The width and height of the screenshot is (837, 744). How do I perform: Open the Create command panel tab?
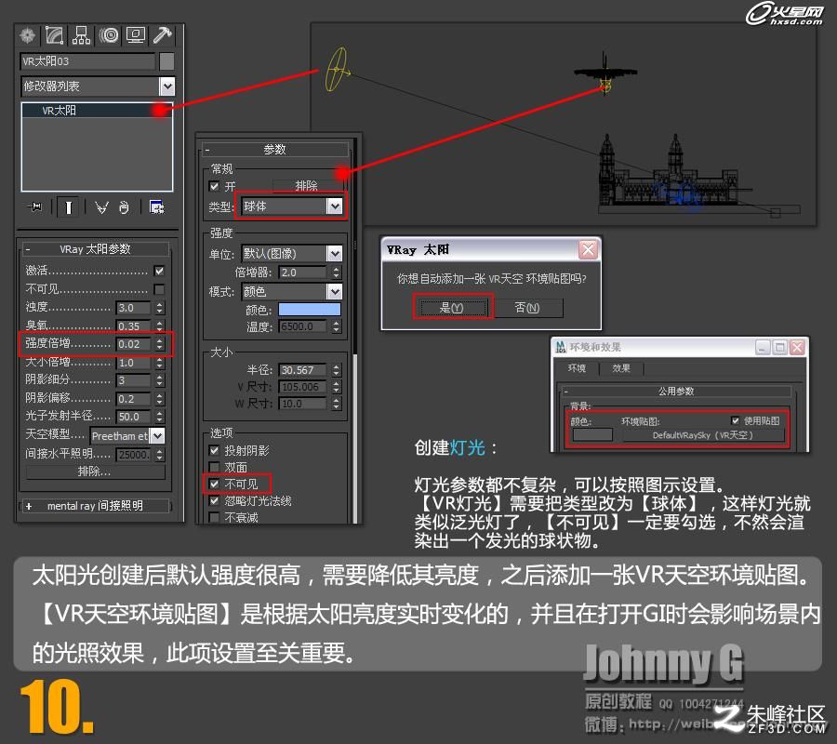point(28,35)
